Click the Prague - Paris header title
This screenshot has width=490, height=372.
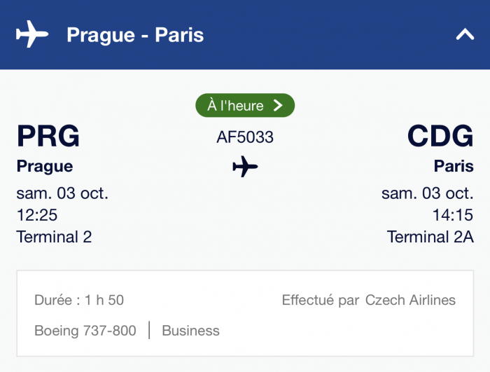(x=135, y=34)
